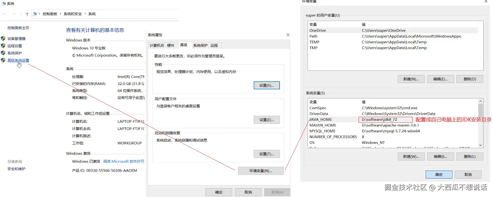Select DriverData system variable row
Image resolution: width=493 pixels, height=197 pixels.
click(x=393, y=114)
